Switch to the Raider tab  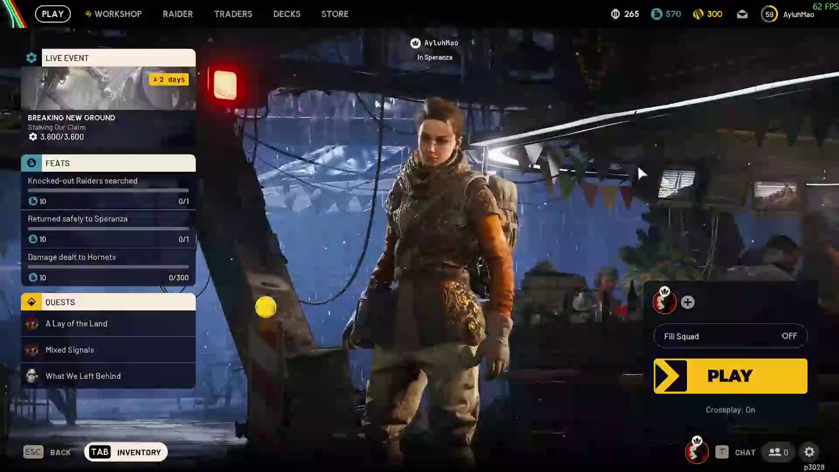[178, 14]
